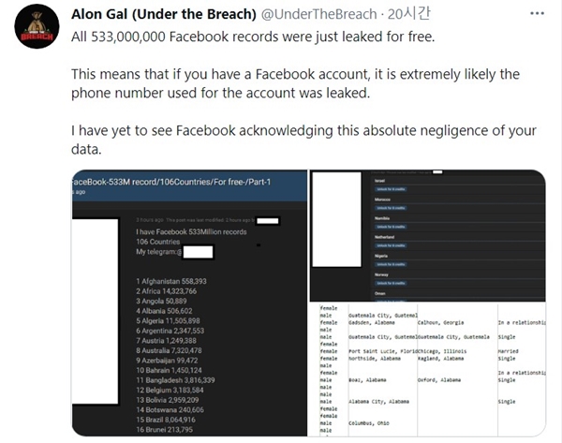Click the unlock button under Israel
Viewport: 562px width, 443px height.
pos(391,189)
